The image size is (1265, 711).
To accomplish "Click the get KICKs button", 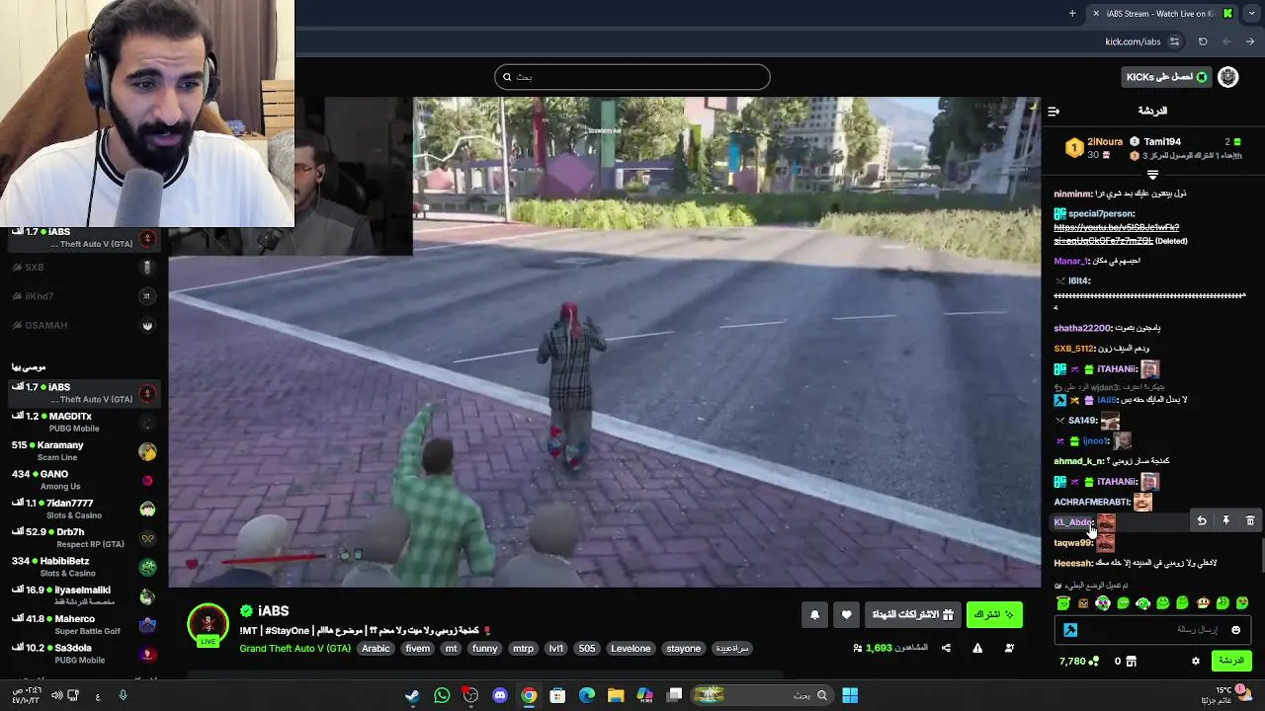I will pos(1167,77).
